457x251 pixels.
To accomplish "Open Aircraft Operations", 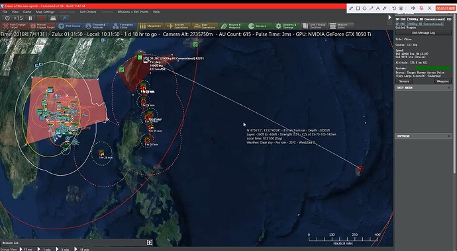I will click(x=178, y=26).
